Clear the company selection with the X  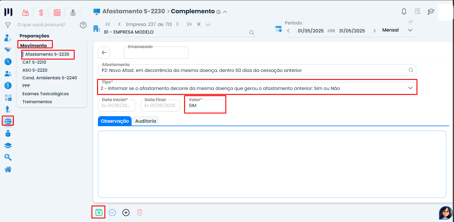click(x=199, y=24)
